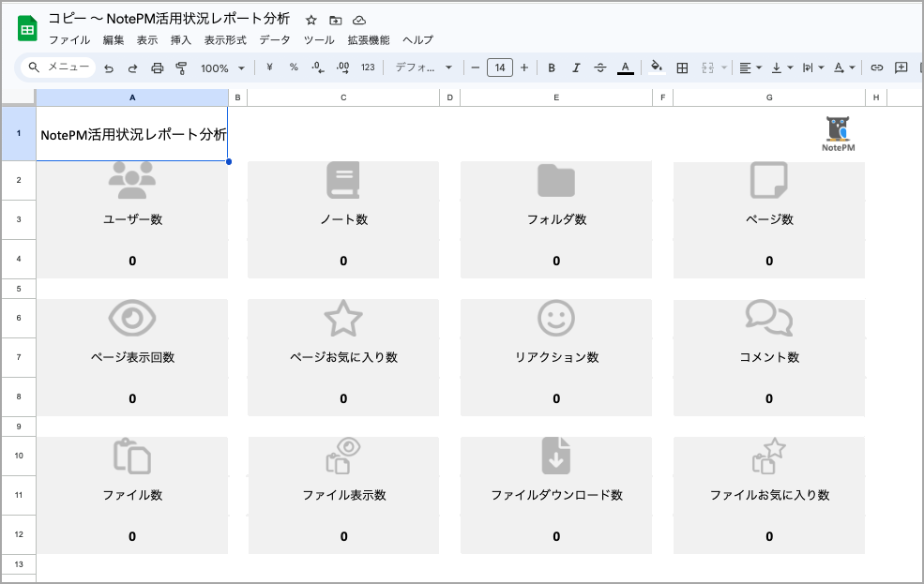
Task: Open the zoom 100% dropdown
Action: coord(222,68)
